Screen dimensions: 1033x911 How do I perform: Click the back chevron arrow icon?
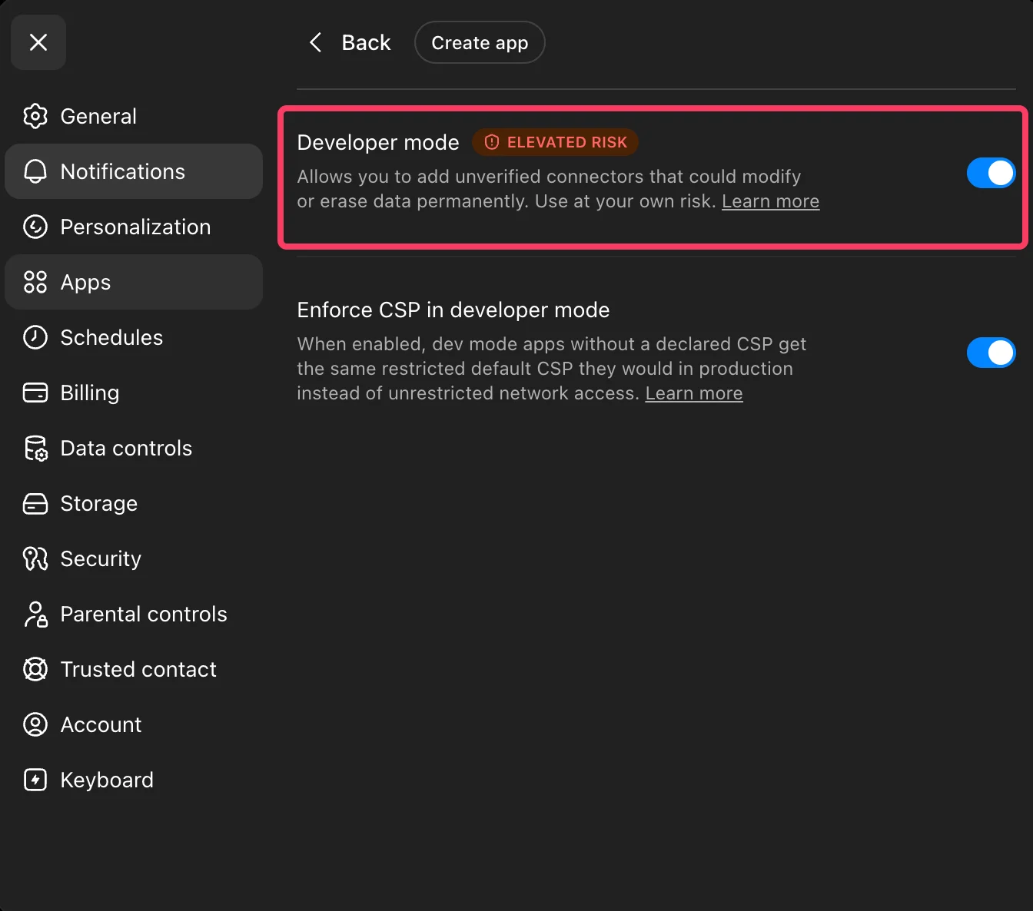[315, 42]
